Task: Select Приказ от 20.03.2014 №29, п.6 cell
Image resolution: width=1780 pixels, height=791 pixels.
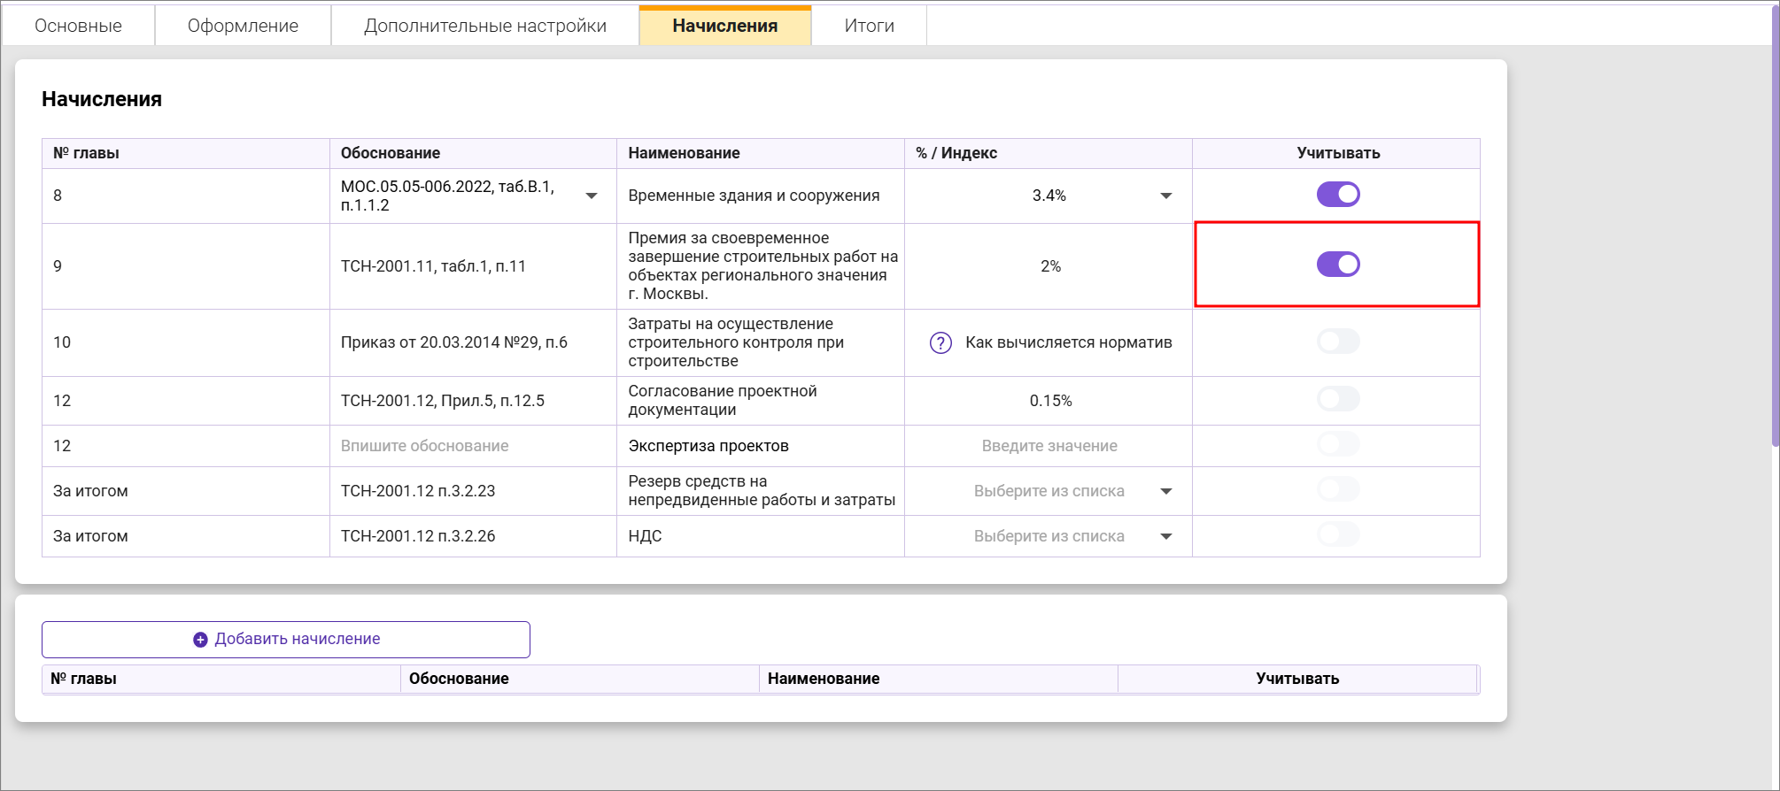Action: click(473, 342)
